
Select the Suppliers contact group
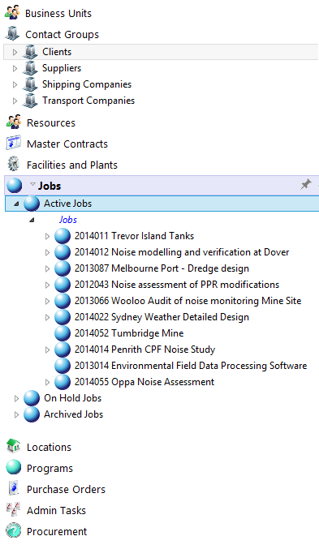coord(62,68)
